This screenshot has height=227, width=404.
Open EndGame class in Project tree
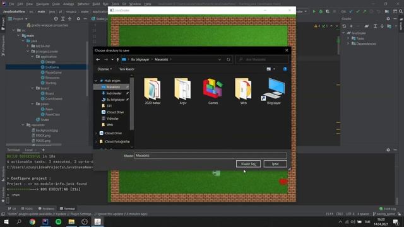tap(52, 67)
